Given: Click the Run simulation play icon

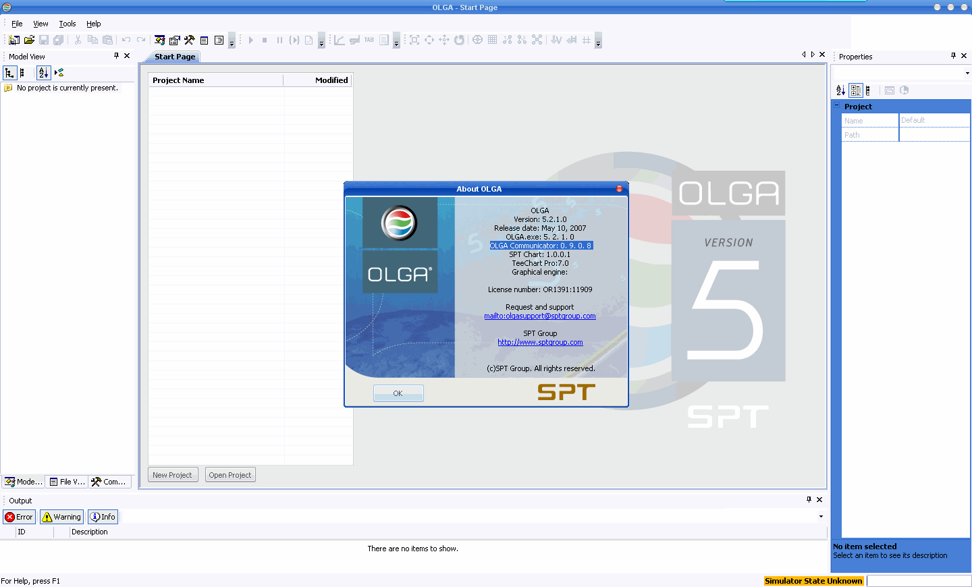Looking at the screenshot, I should click(x=250, y=40).
